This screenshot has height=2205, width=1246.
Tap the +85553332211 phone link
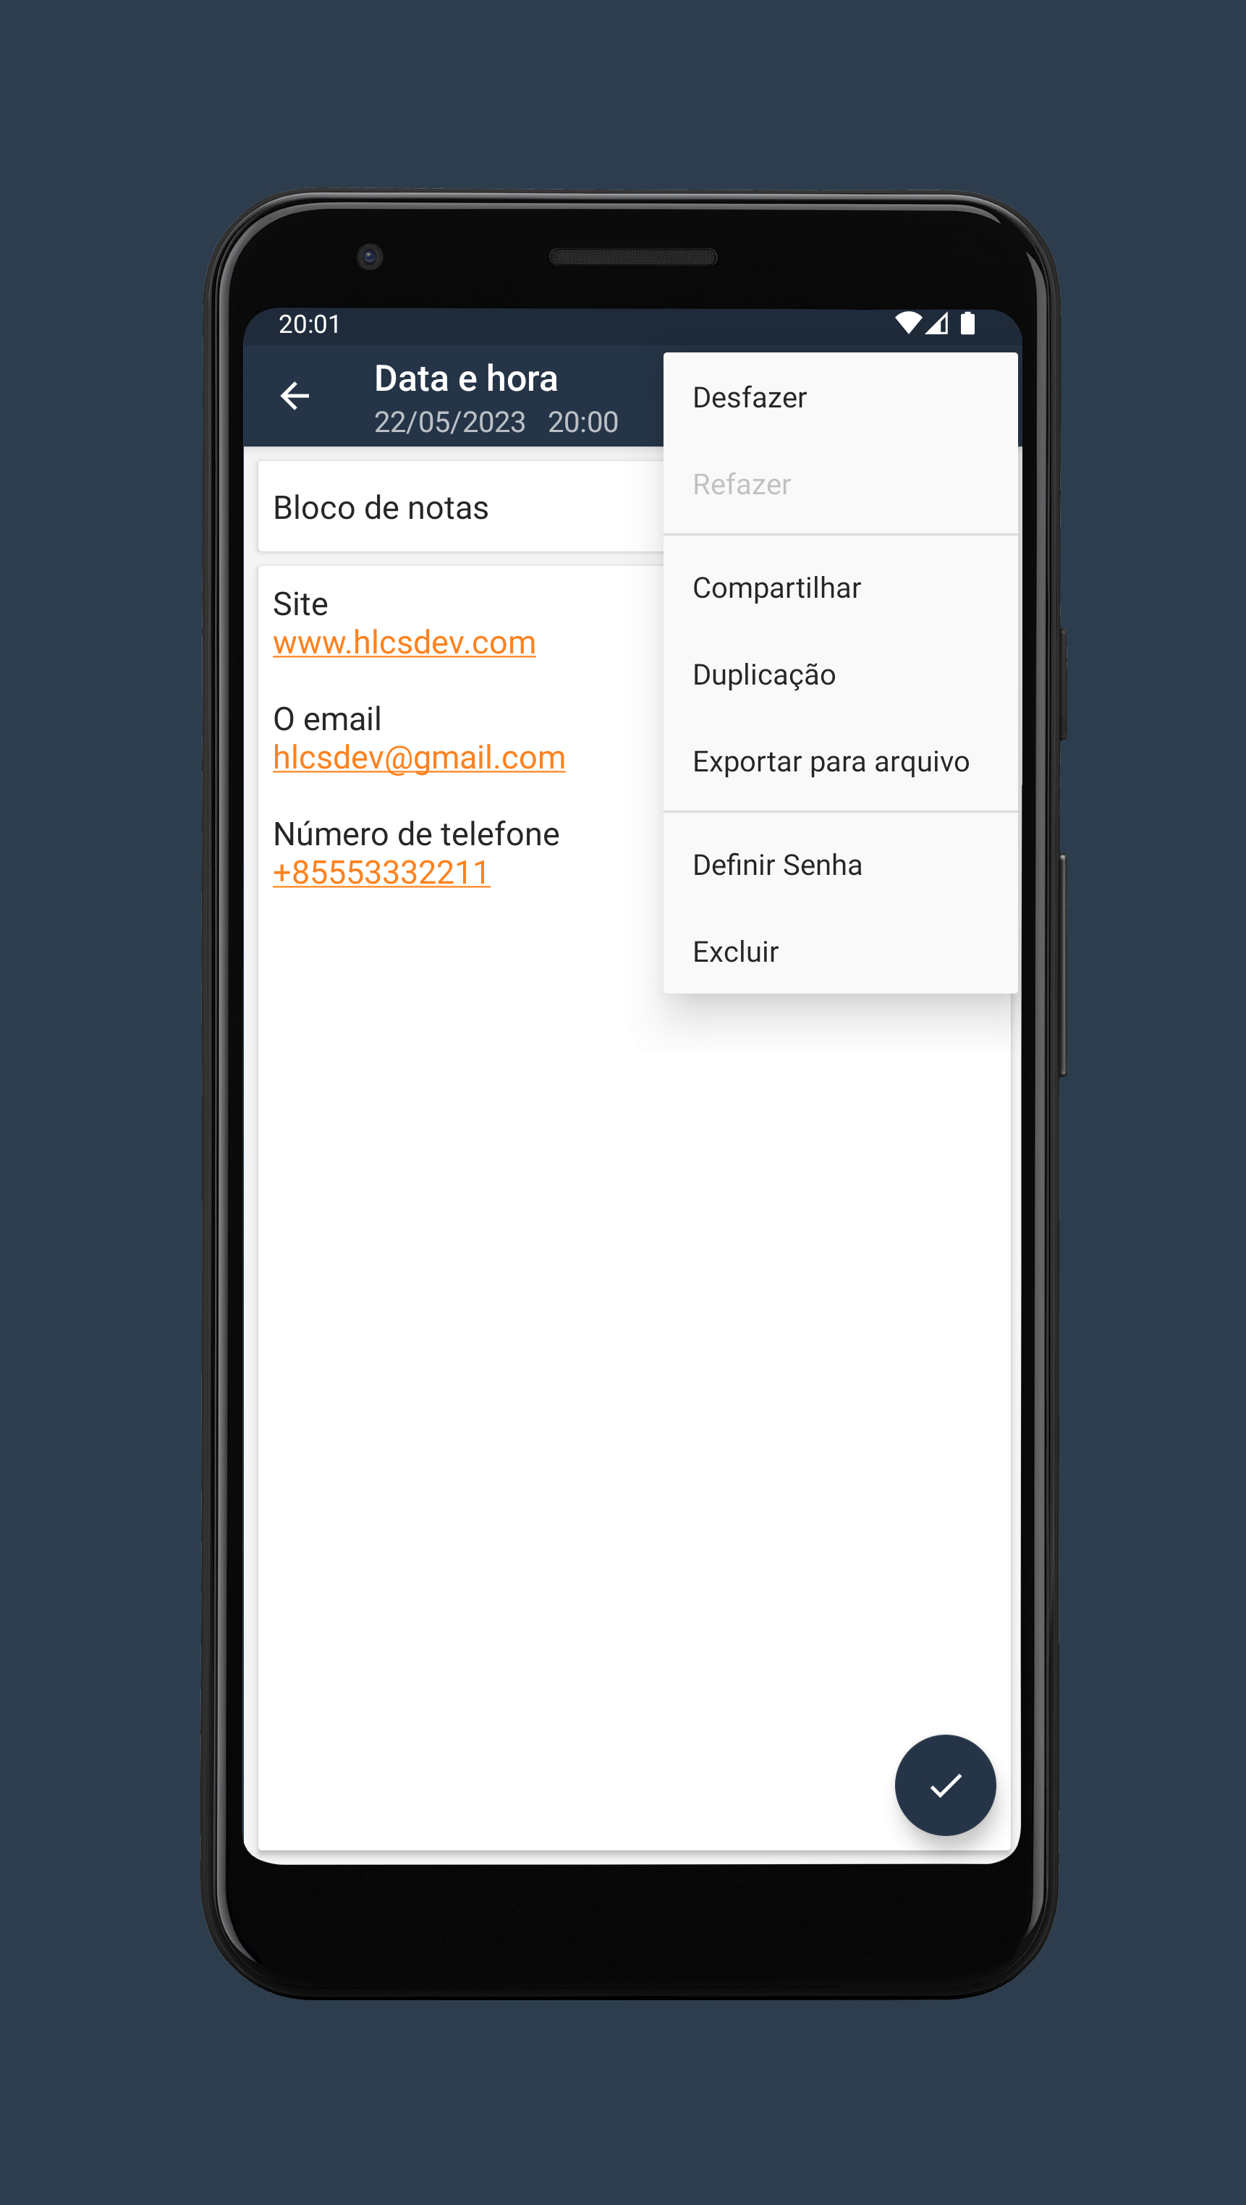tap(381, 873)
